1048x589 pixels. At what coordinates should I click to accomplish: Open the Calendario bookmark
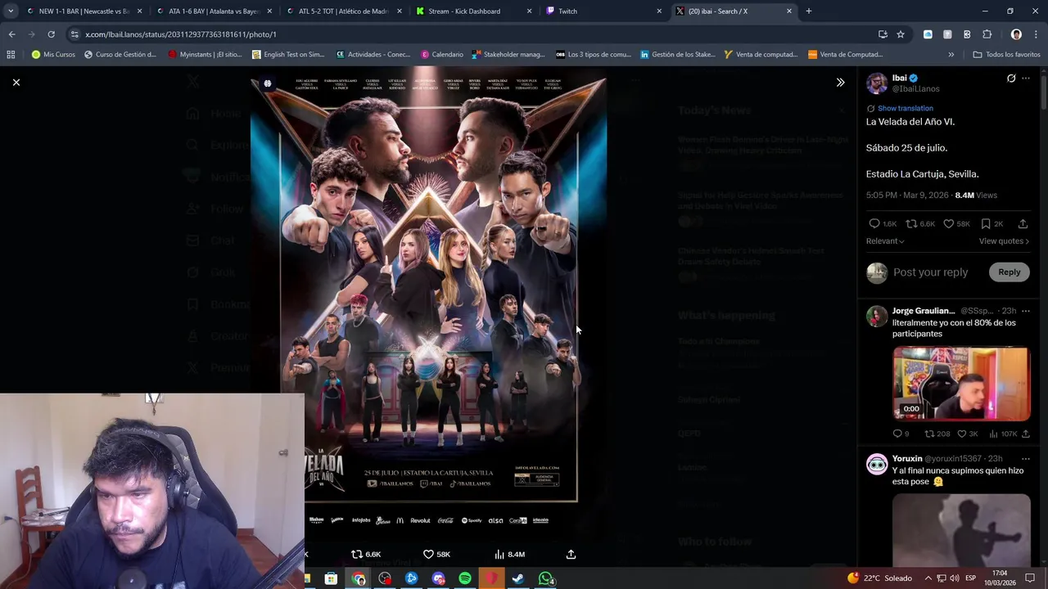[441, 55]
